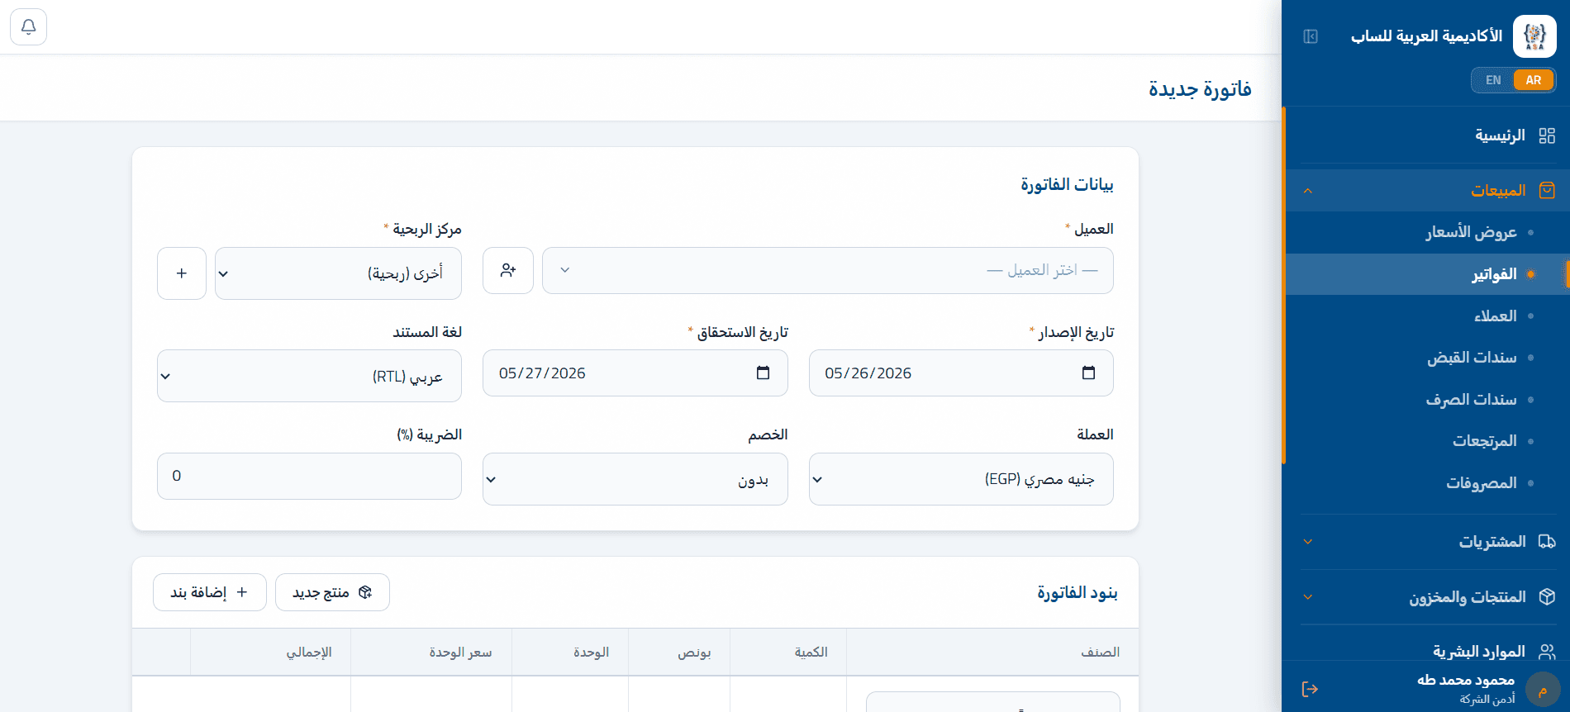
Task: Switch language to AR
Action: pyautogui.click(x=1534, y=80)
